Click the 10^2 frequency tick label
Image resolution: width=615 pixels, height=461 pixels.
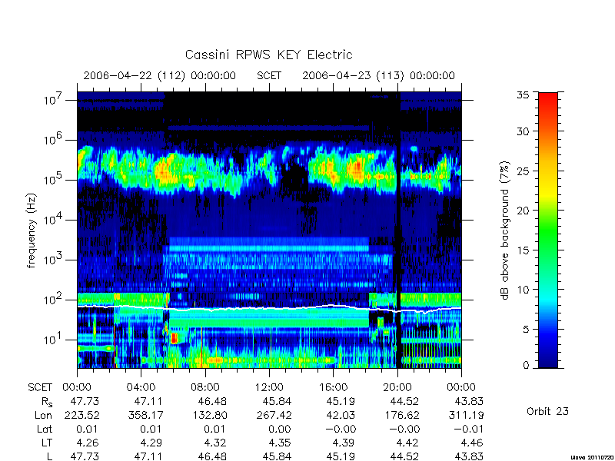pos(54,299)
